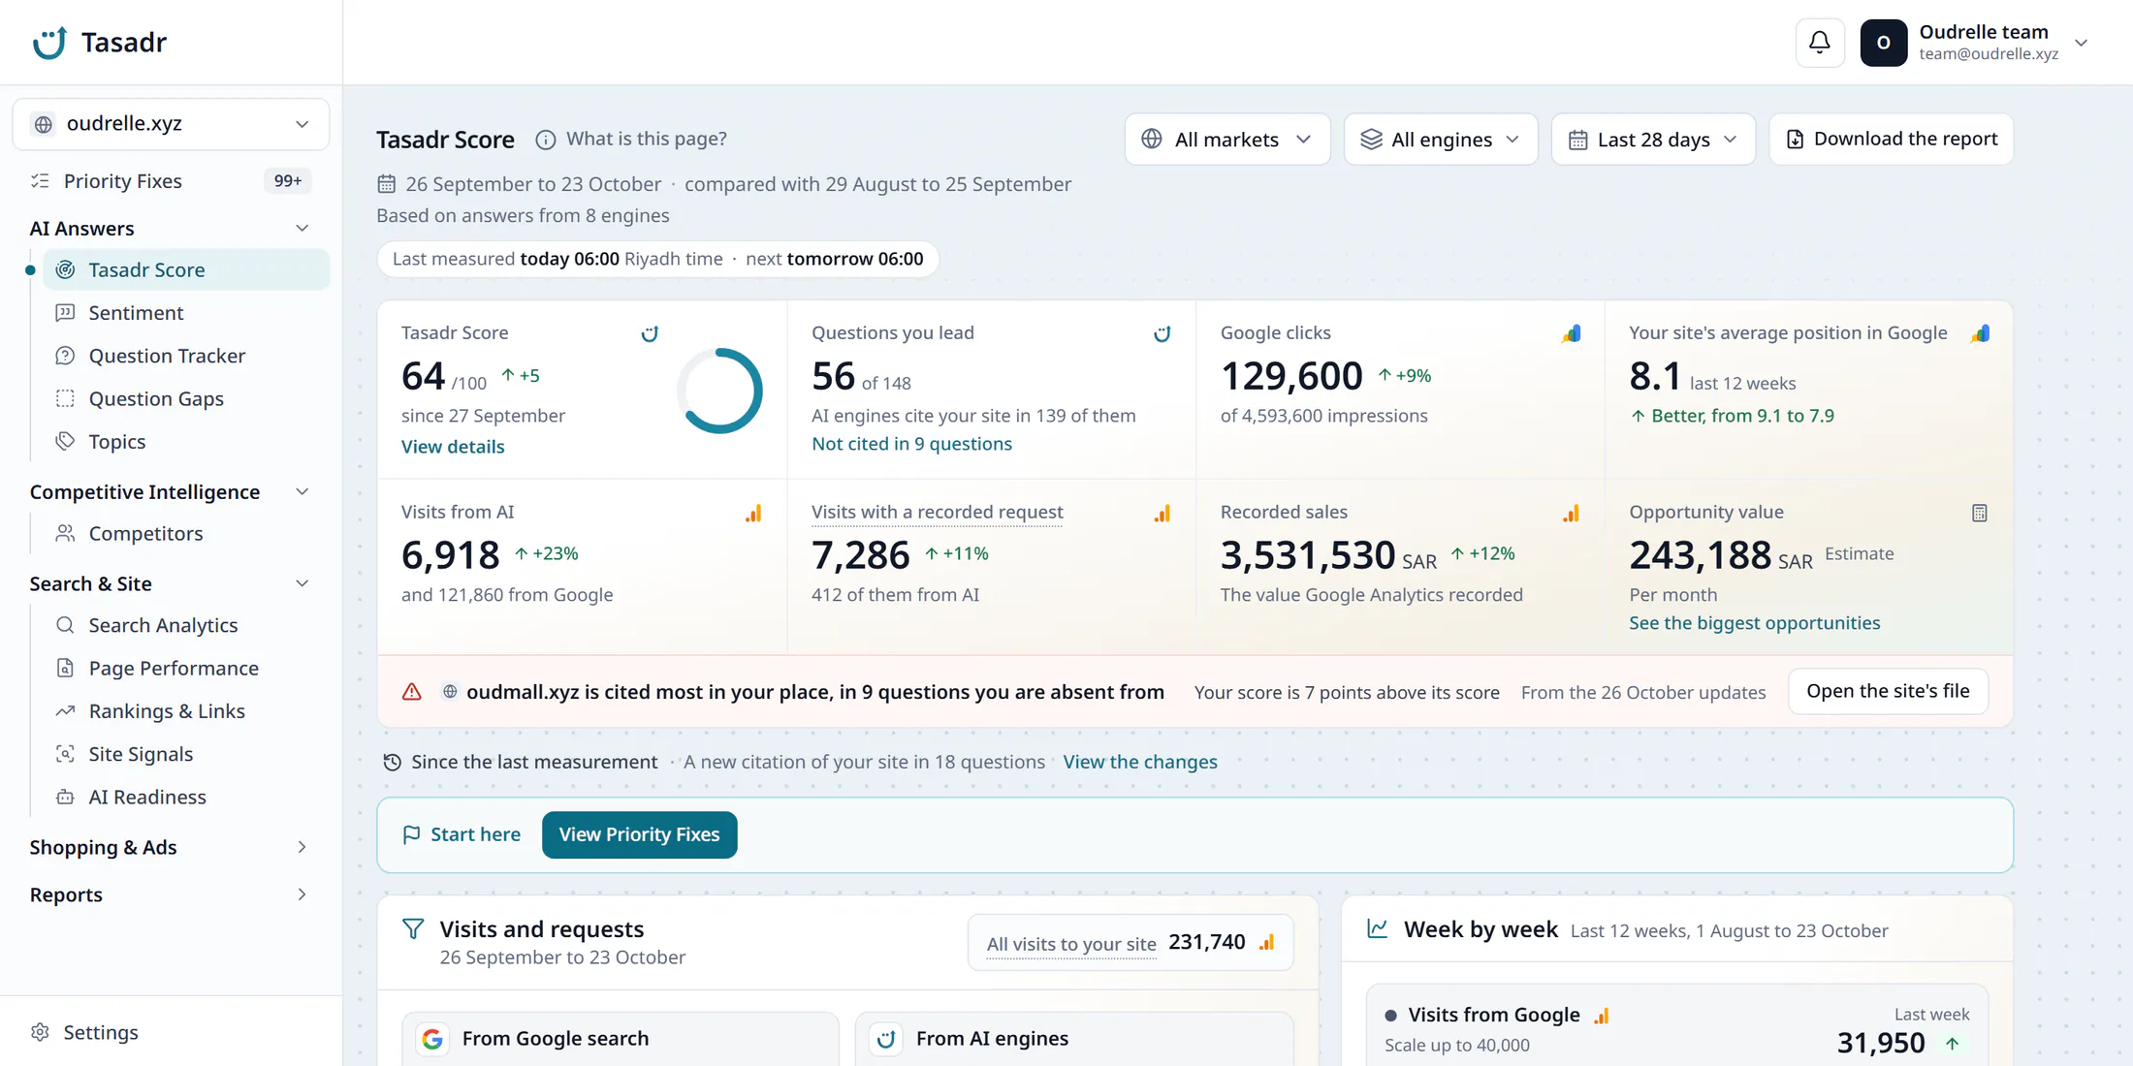
Task: Open the Oudrelle team account menu chevron
Action: click(2081, 43)
